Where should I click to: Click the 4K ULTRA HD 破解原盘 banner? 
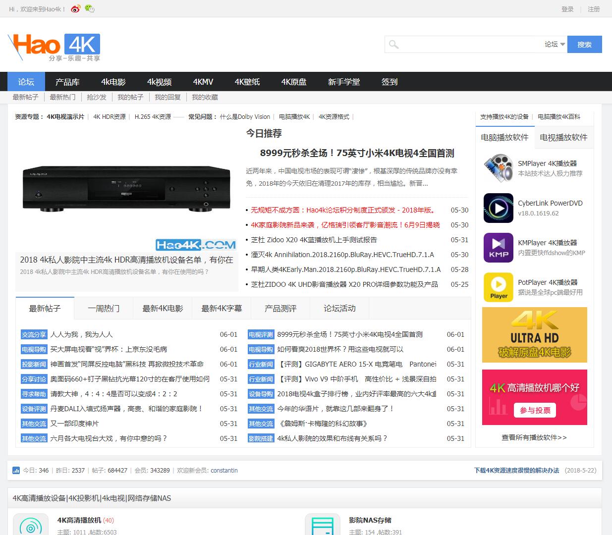pyautogui.click(x=534, y=335)
